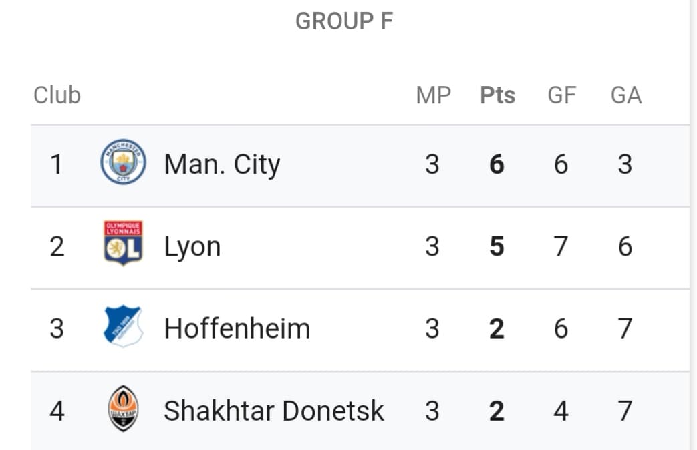The width and height of the screenshot is (697, 450).
Task: Click the Shakhtar Donetsk crest
Action: click(123, 408)
